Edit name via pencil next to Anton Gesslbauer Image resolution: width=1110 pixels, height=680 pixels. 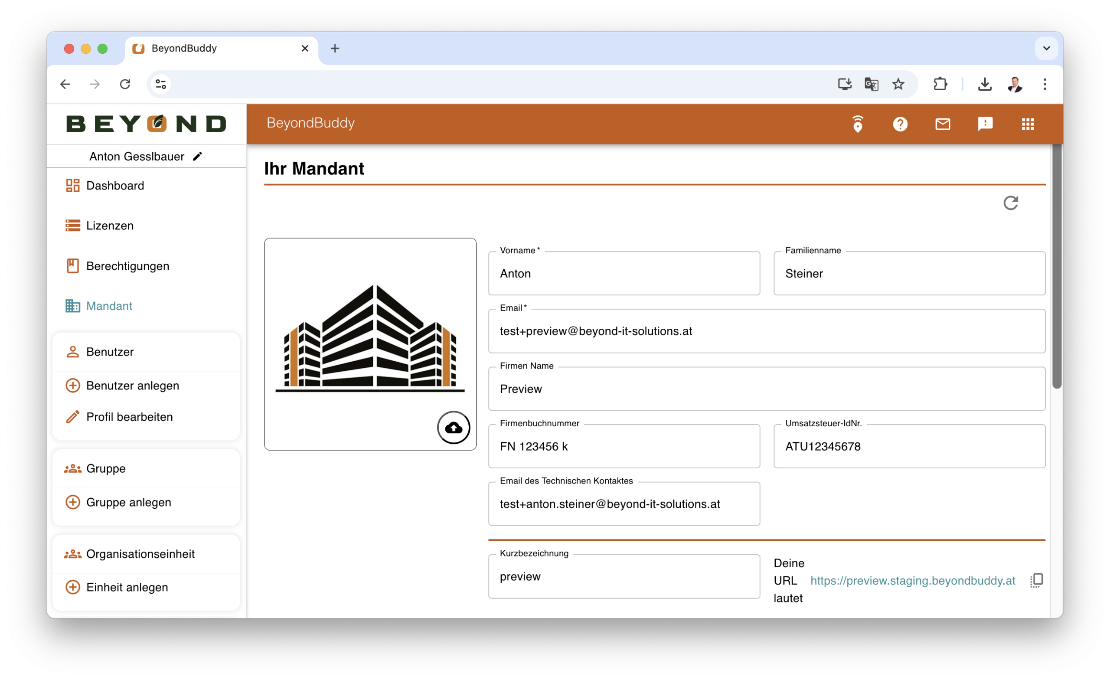pyautogui.click(x=197, y=157)
